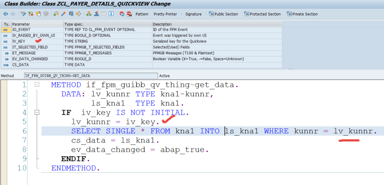Image resolution: width=384 pixels, height=185 pixels.
Task: Click the changing icon of CS_DATA
Action: pos(6,65)
